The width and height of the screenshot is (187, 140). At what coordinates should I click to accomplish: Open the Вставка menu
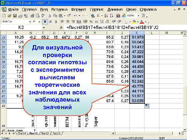point(59,9)
